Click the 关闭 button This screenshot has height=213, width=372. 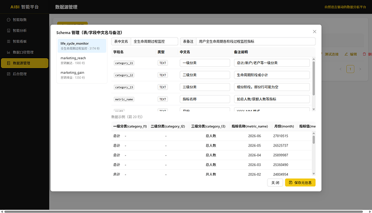coord(275,183)
